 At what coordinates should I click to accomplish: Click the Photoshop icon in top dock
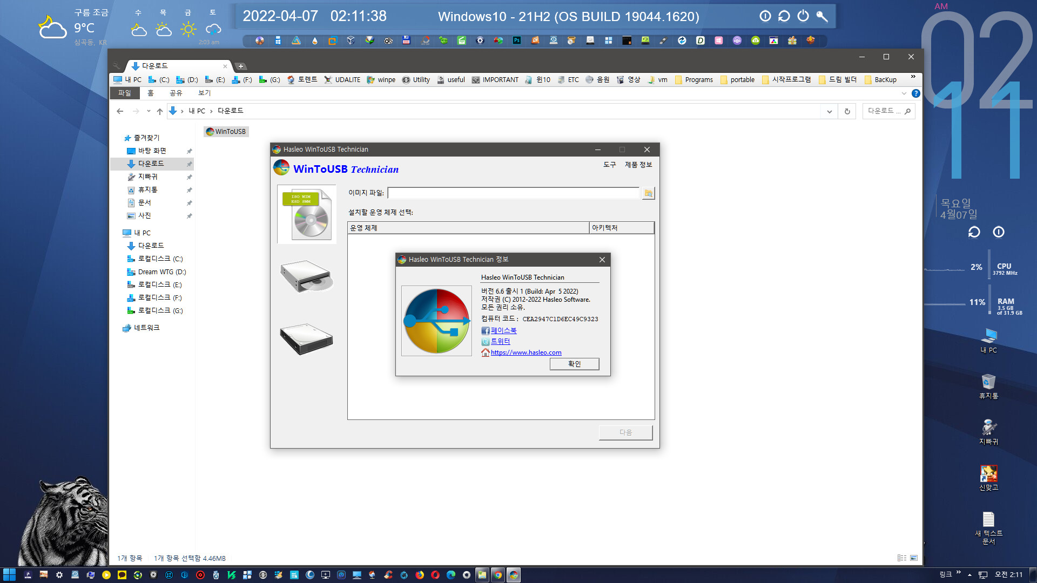(517, 40)
